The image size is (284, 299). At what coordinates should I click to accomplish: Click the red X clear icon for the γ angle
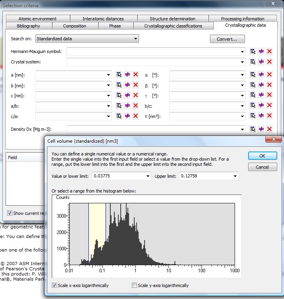pos(269,95)
